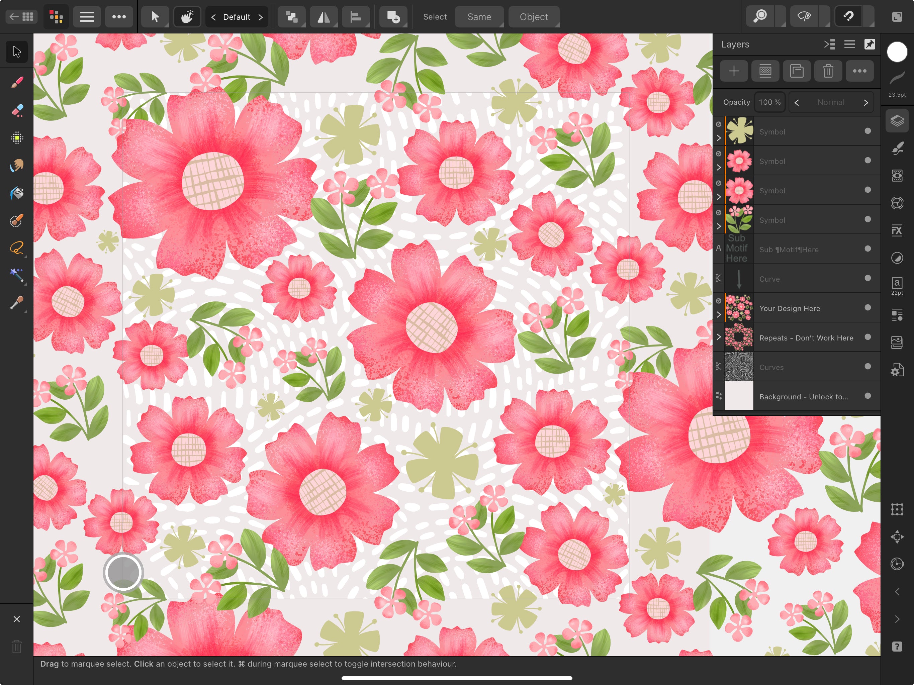The image size is (914, 685).
Task: Toggle visibility of Your Design Here layer
Action: point(867,308)
